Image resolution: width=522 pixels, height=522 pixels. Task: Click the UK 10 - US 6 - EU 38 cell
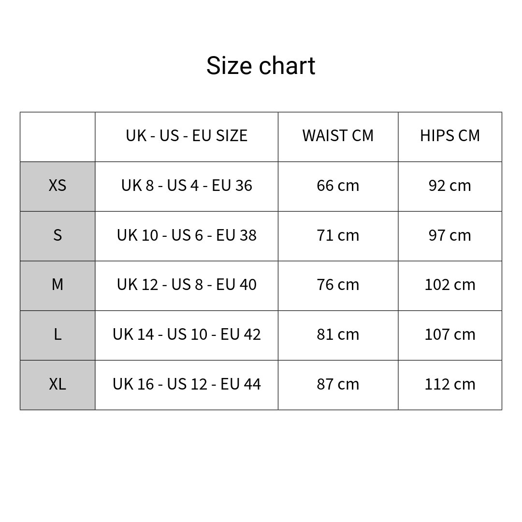pyautogui.click(x=187, y=235)
